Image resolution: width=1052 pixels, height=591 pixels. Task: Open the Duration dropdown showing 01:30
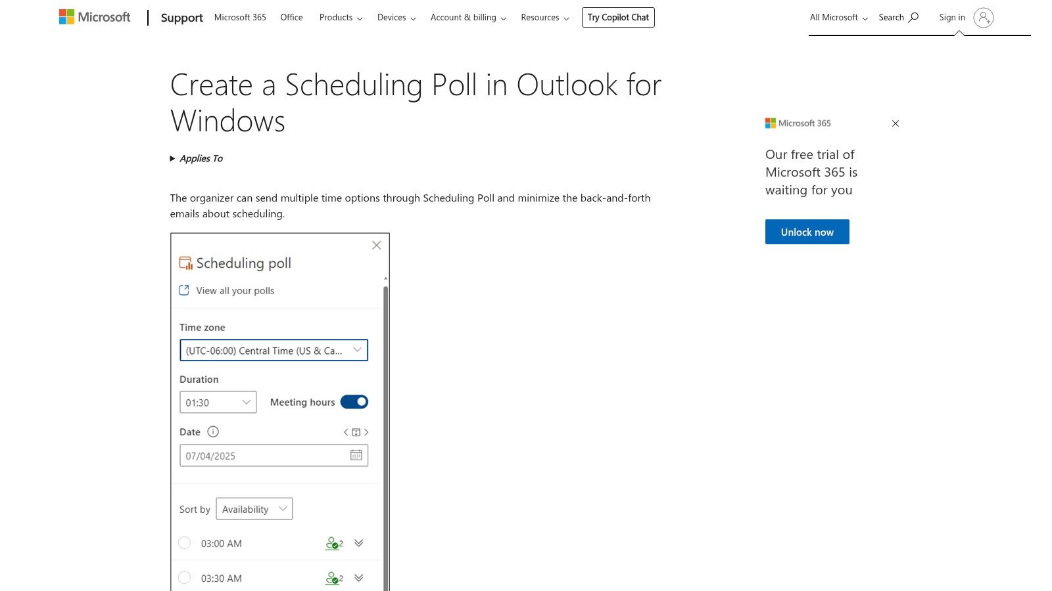pyautogui.click(x=218, y=402)
